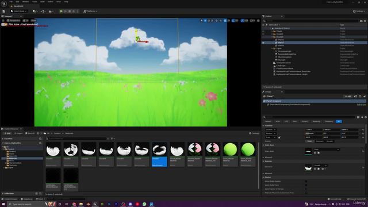The image size is (368, 207).
Task: Click the Add component button in Details
Action: 348,97
